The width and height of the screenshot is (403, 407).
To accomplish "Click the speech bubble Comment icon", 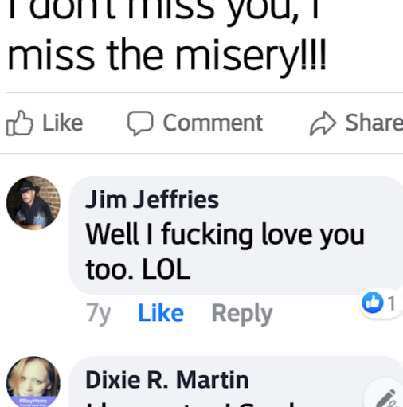I will point(140,123).
